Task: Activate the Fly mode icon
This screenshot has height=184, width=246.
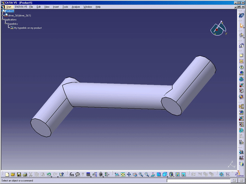Action: 117,174
